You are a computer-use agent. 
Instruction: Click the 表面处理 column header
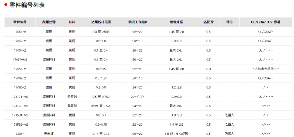point(49,22)
